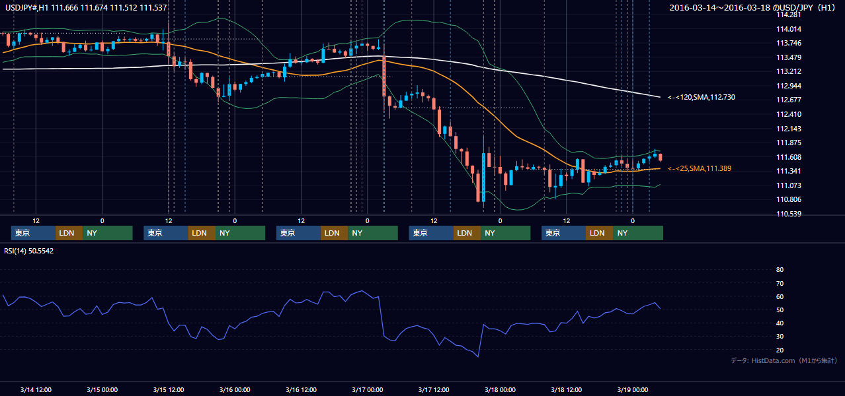
Task: Select the 3/15 12:00 date label
Action: [x=169, y=389]
